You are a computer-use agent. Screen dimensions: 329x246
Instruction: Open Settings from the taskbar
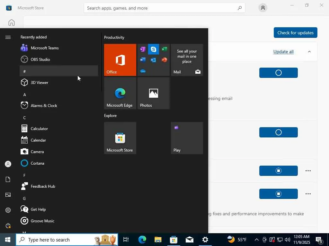(205, 240)
